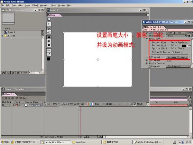
Task: Select the paint brush tool
Action: pyautogui.click(x=49, y=28)
